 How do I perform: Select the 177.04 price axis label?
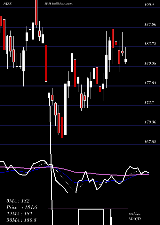[150, 83]
